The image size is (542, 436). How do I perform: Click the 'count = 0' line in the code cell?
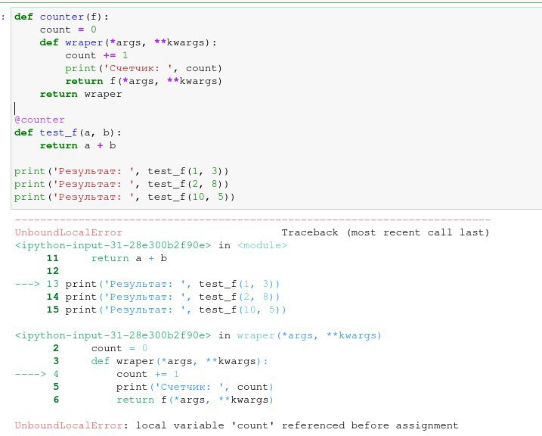[68, 30]
